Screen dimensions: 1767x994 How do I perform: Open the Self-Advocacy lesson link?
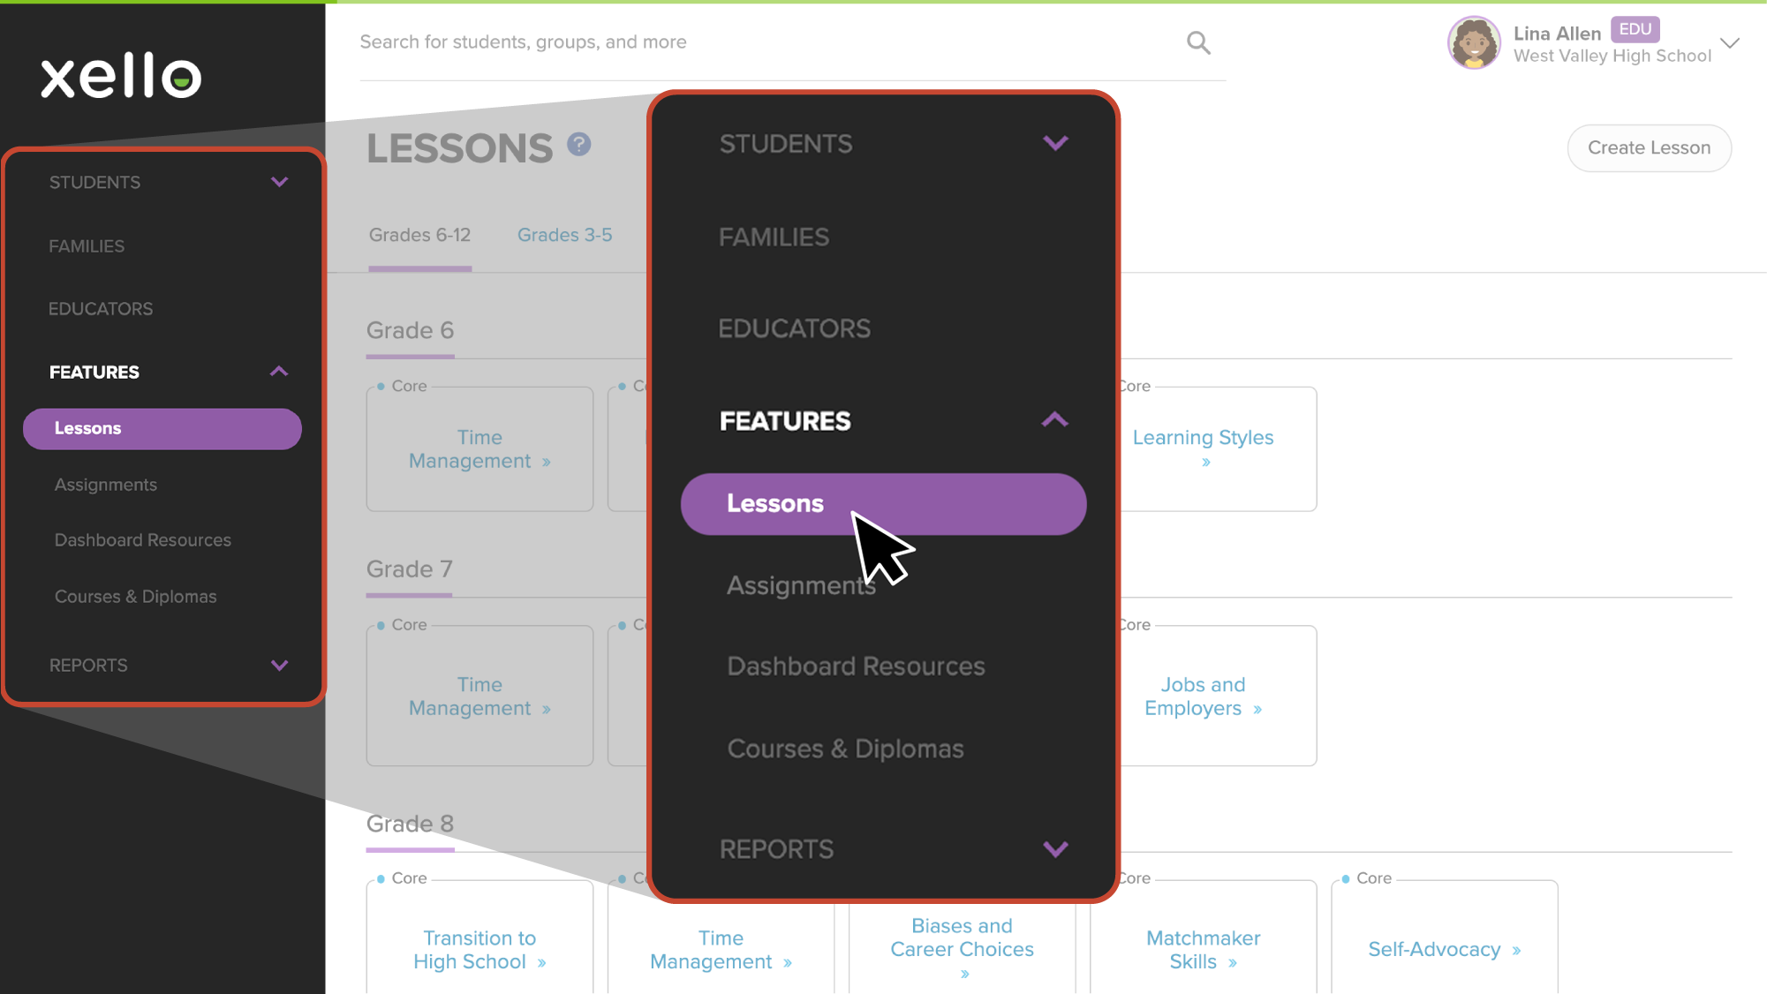tap(1444, 950)
